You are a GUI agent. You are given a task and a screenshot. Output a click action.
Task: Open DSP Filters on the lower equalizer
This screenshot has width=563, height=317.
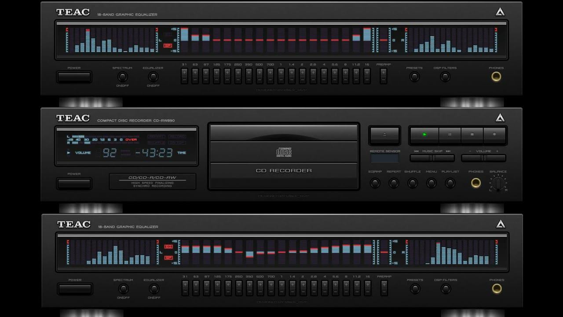446,288
